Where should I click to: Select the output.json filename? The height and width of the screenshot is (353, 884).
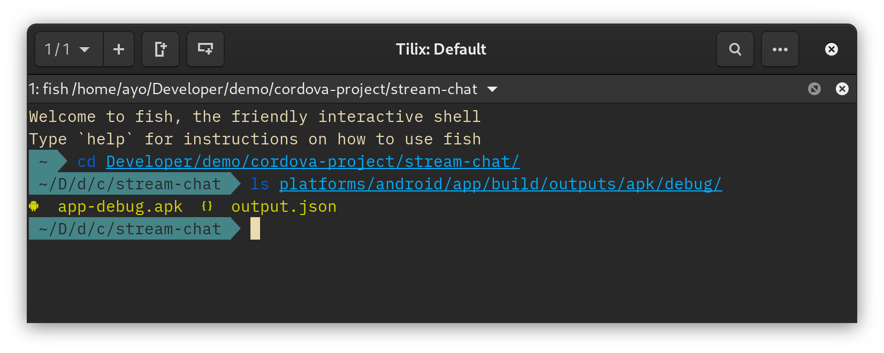pos(284,206)
